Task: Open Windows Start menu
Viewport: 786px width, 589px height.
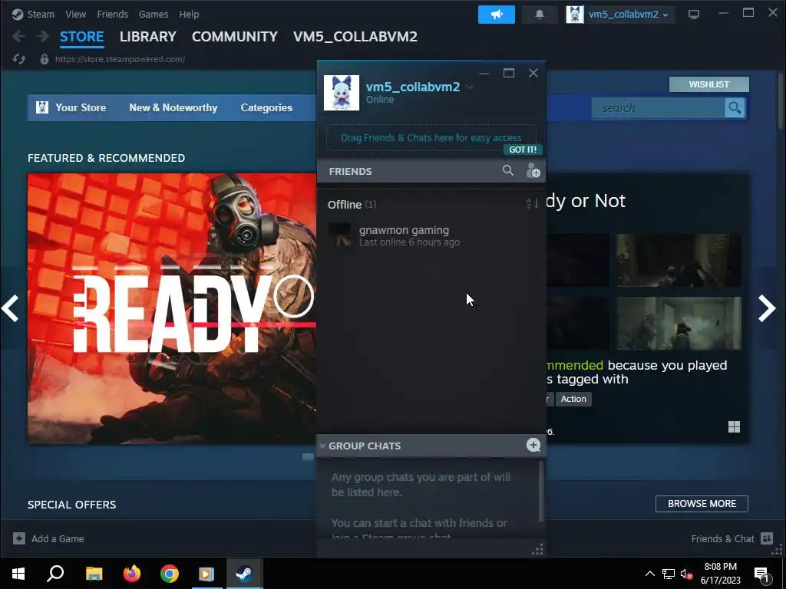Action: (x=18, y=574)
